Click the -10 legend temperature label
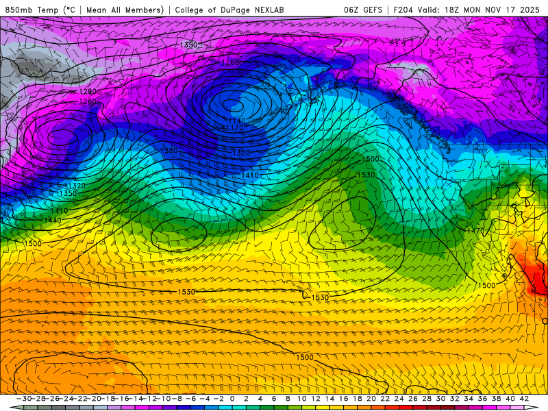 [x=162, y=399]
